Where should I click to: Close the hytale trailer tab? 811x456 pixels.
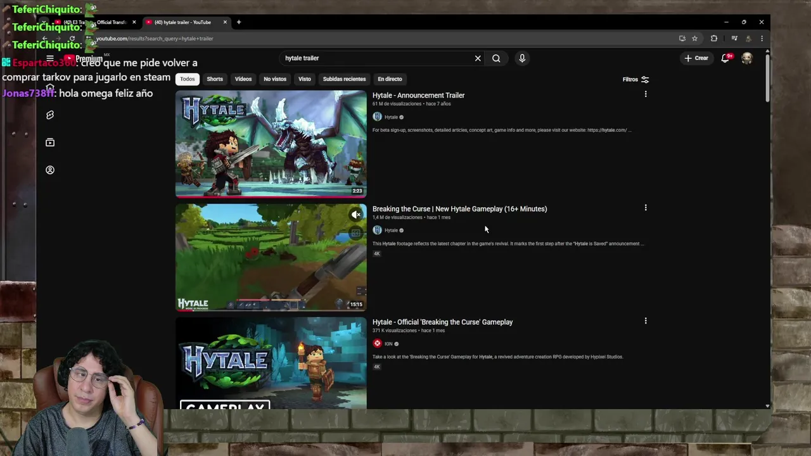225,22
